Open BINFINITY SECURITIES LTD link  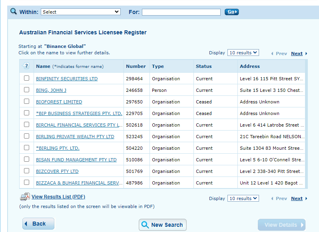[x=67, y=79]
